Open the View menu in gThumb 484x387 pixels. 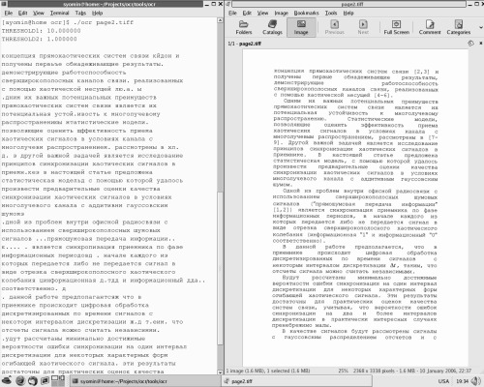click(x=262, y=13)
